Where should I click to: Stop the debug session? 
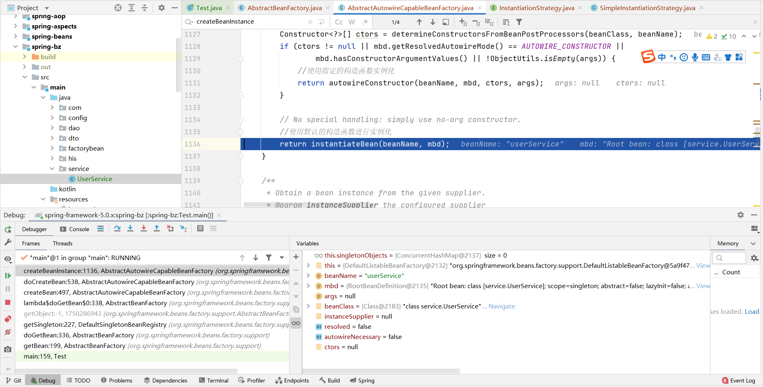8,302
